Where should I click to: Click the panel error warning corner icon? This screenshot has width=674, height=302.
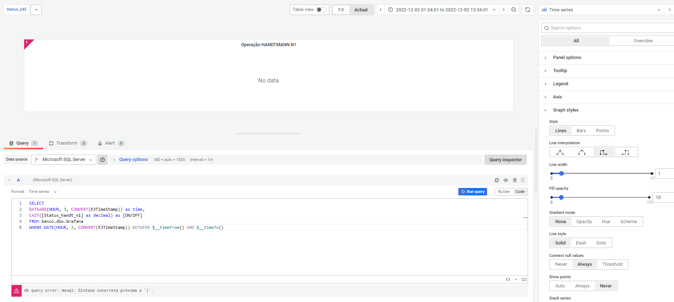(x=27, y=43)
